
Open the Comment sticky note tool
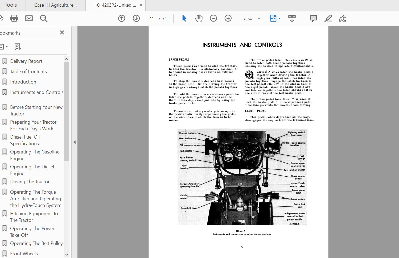tap(313, 18)
